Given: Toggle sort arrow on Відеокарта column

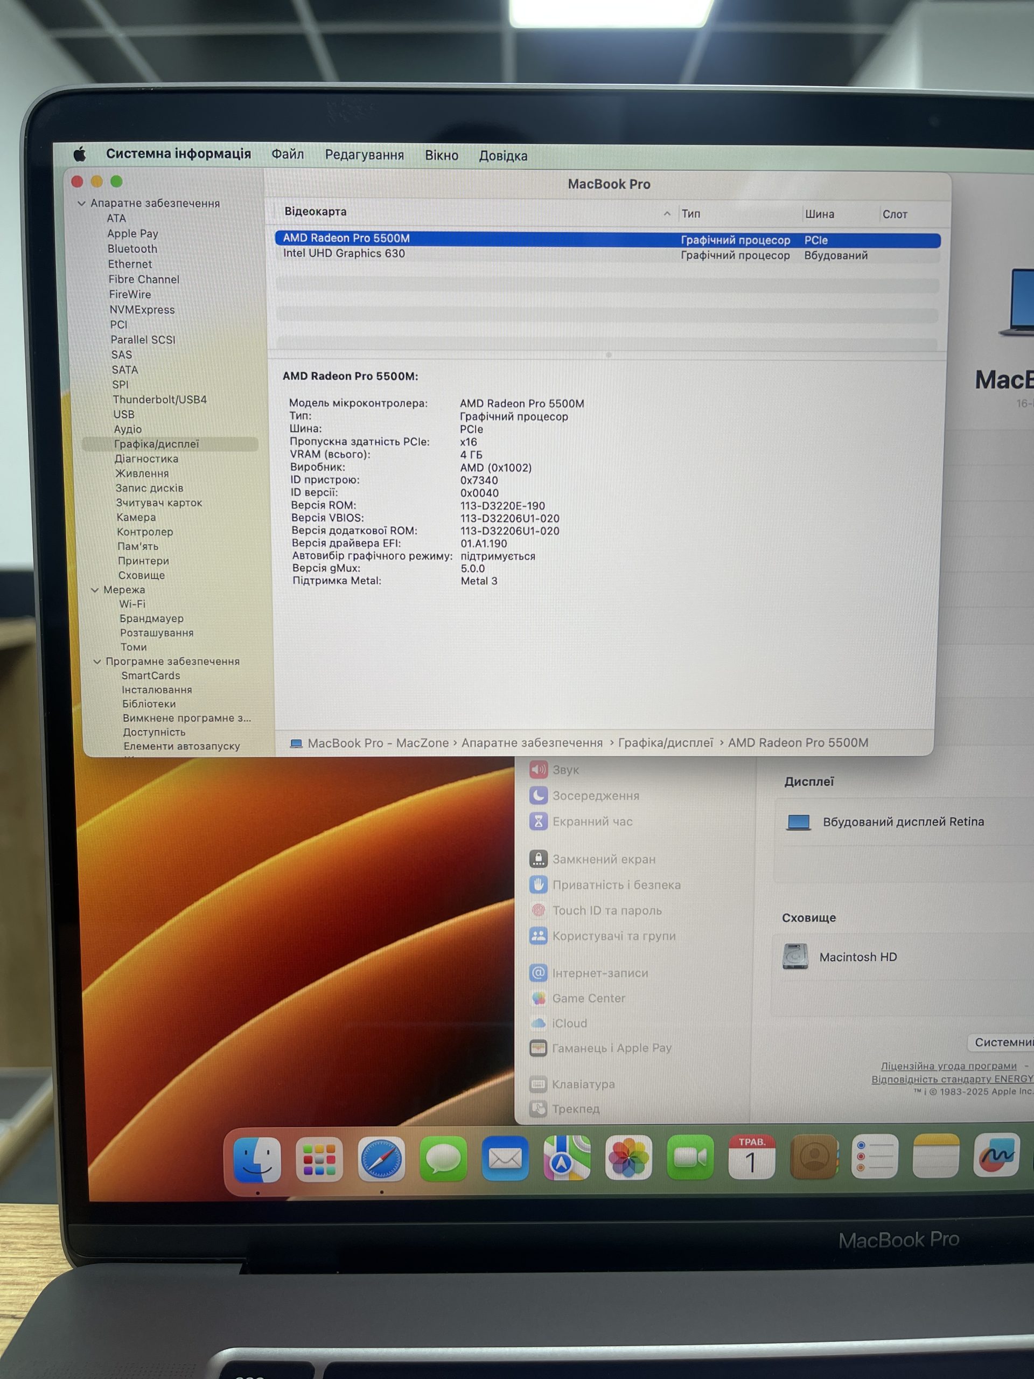Looking at the screenshot, I should tap(667, 213).
